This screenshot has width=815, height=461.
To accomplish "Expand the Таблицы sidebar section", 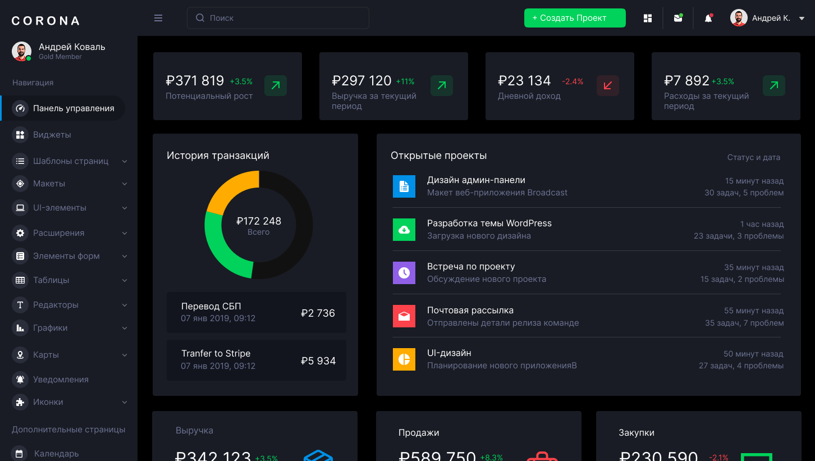I will click(71, 280).
